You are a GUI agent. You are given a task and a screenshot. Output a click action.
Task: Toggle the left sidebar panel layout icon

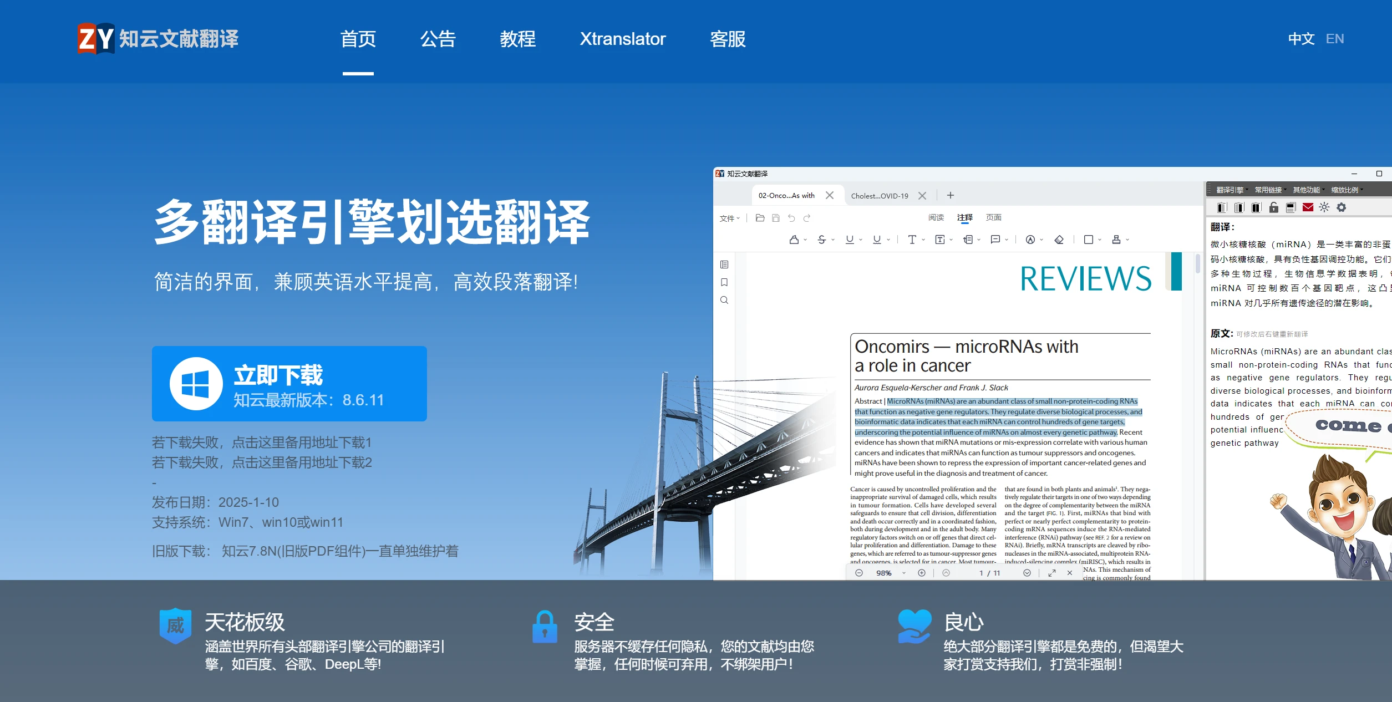point(1222,208)
